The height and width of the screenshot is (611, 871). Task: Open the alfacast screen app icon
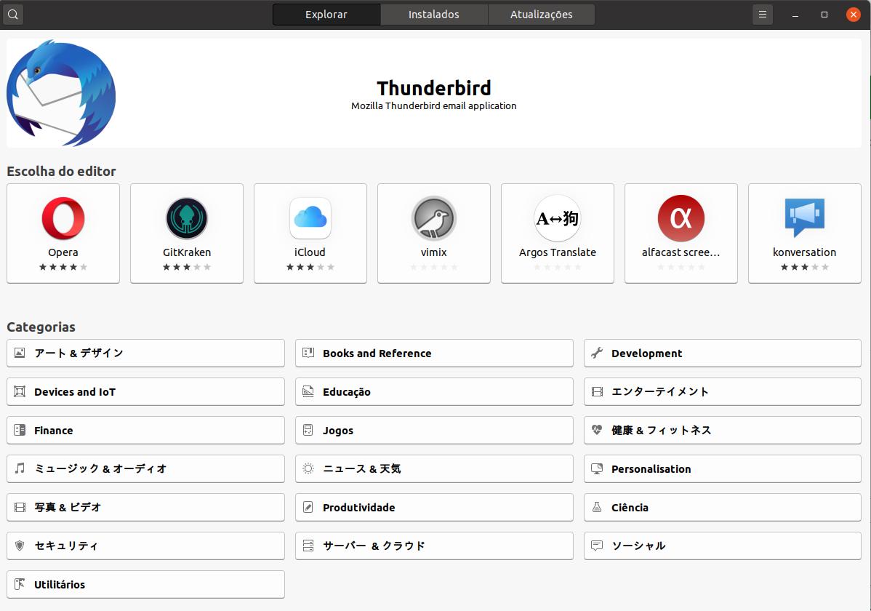tap(681, 218)
